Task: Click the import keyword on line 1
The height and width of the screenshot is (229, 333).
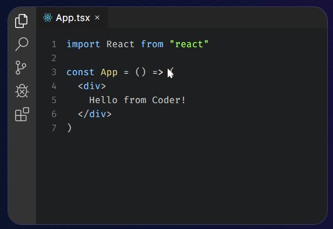Action: pyautogui.click(x=83, y=44)
